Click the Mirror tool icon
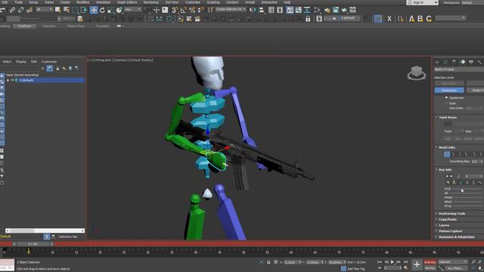This screenshot has width=484, height=272. 253,10
